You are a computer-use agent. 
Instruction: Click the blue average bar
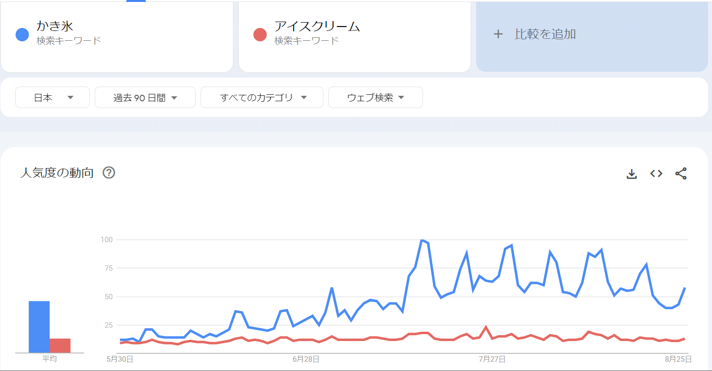coord(39,327)
